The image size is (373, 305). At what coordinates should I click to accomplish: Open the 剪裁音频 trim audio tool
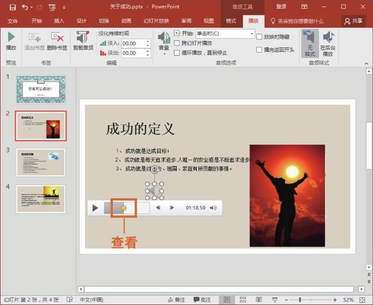(x=83, y=41)
